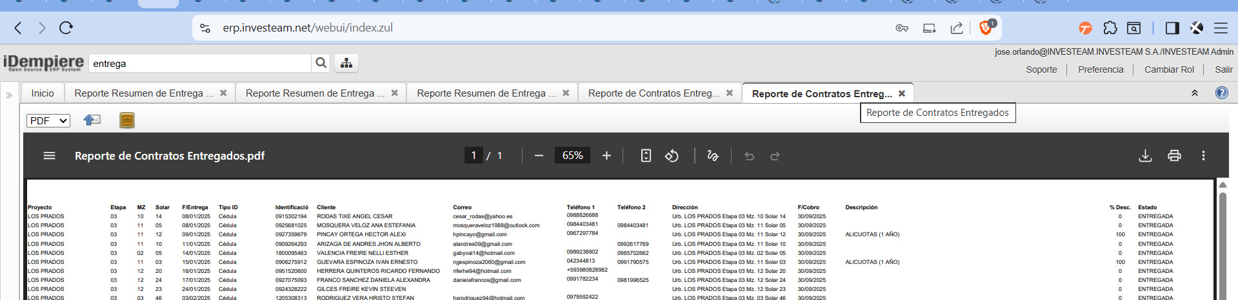1238x300 pixels.
Task: Expand the left side panel arrows
Action: (9, 95)
